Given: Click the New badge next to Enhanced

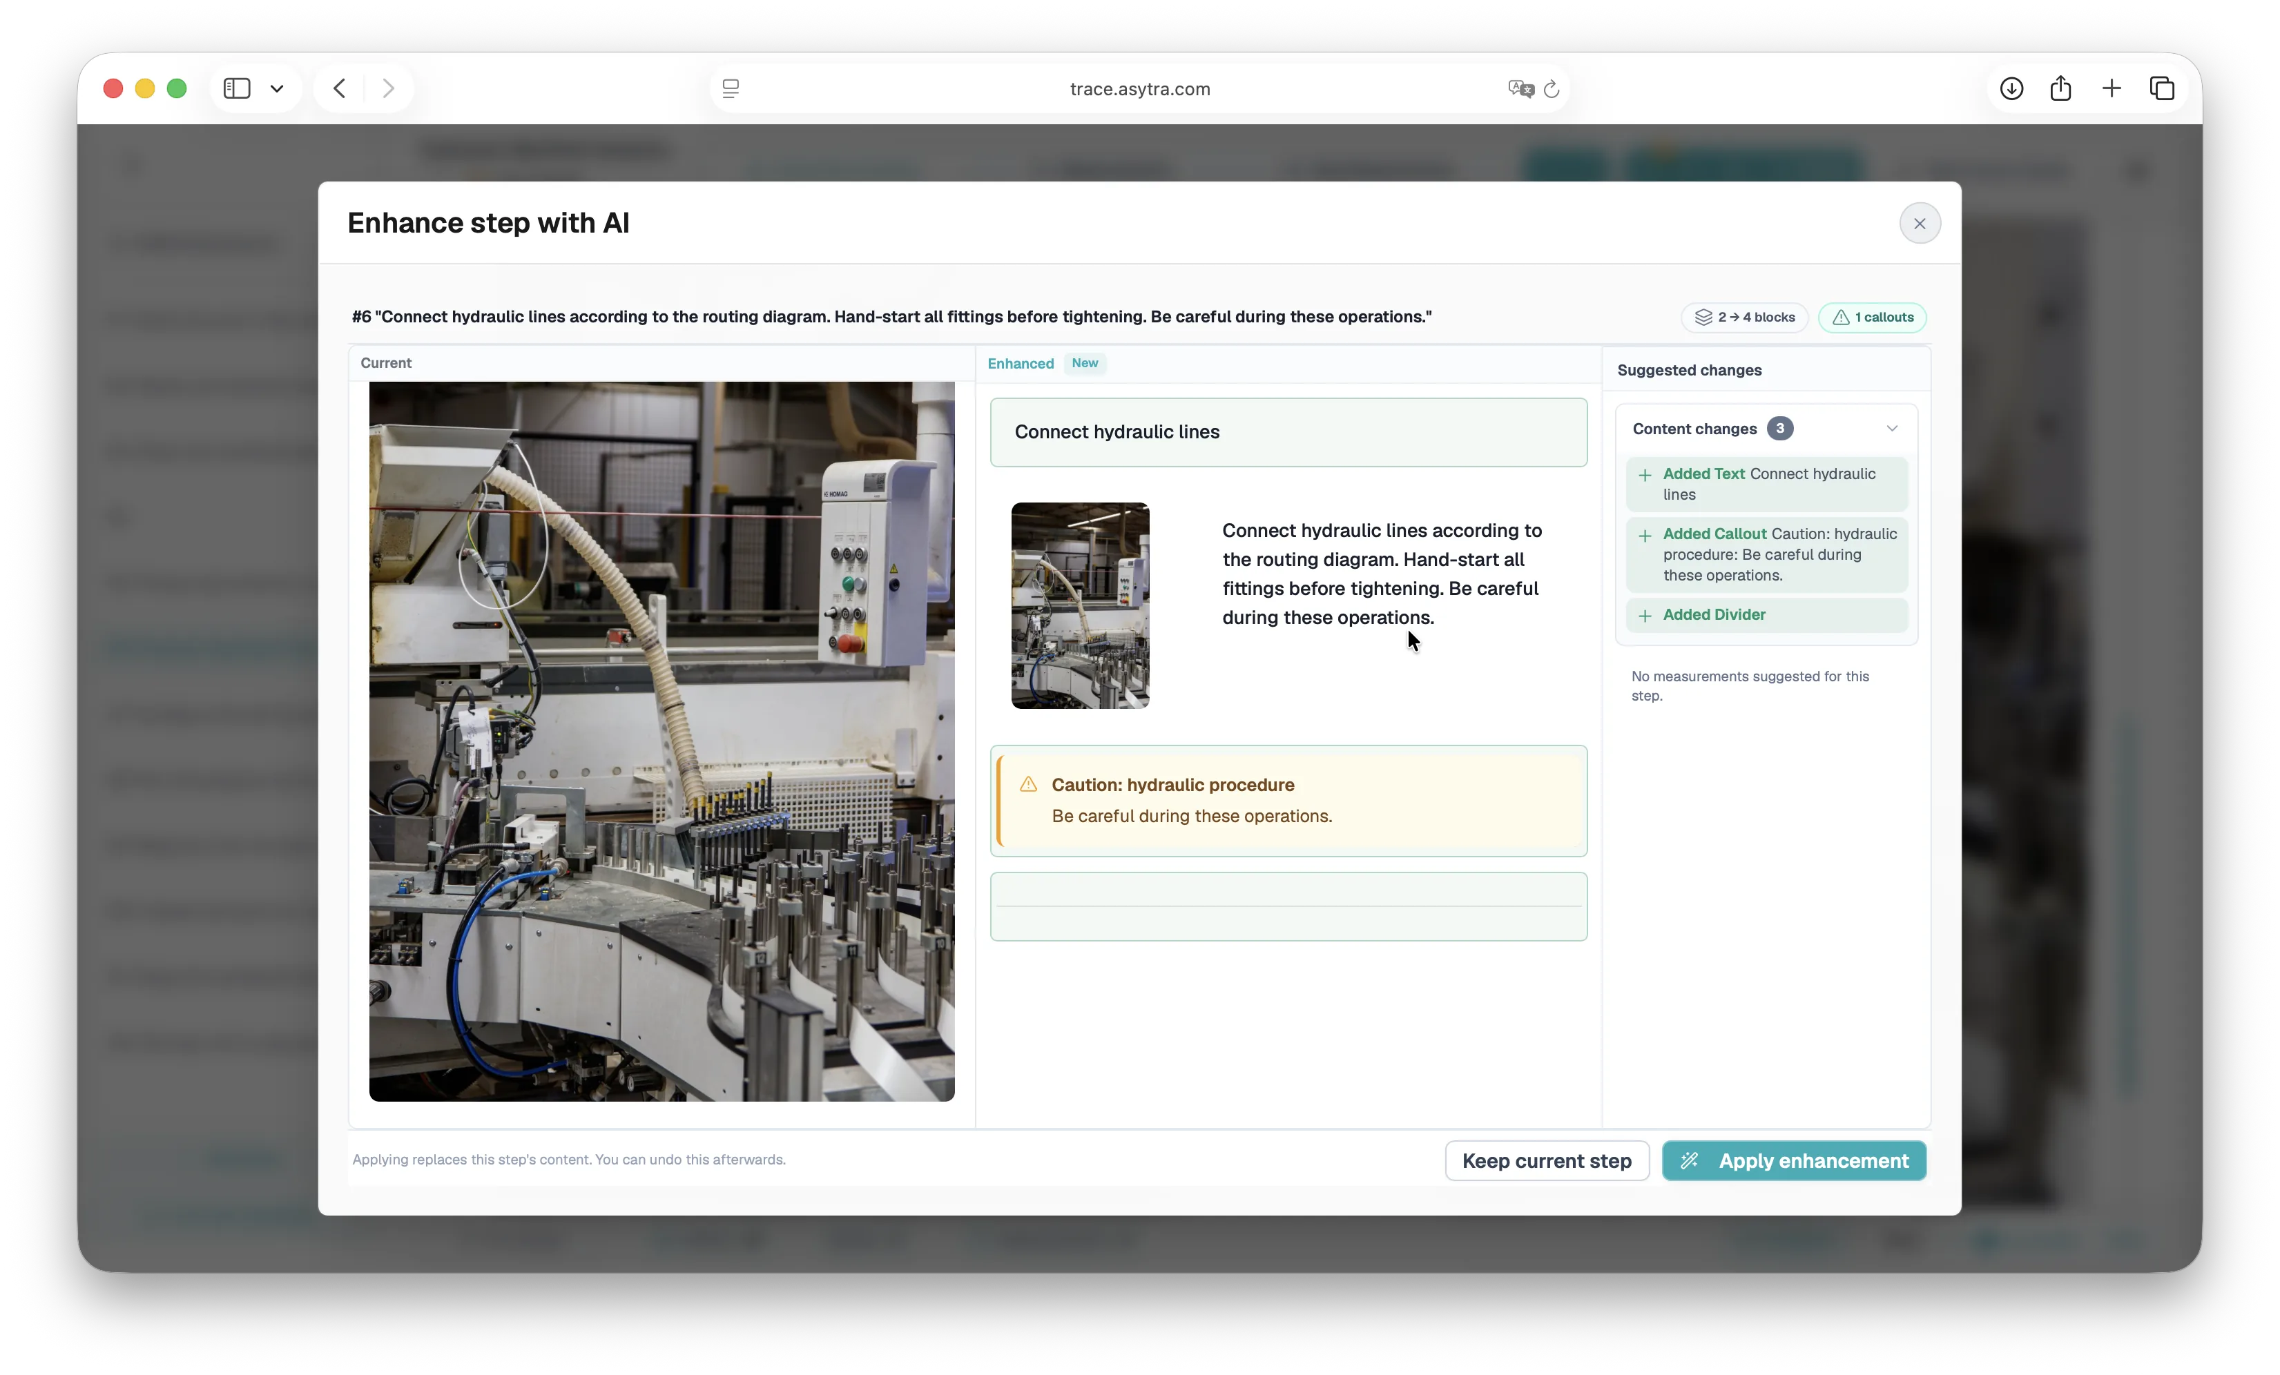Looking at the screenshot, I should (1085, 362).
